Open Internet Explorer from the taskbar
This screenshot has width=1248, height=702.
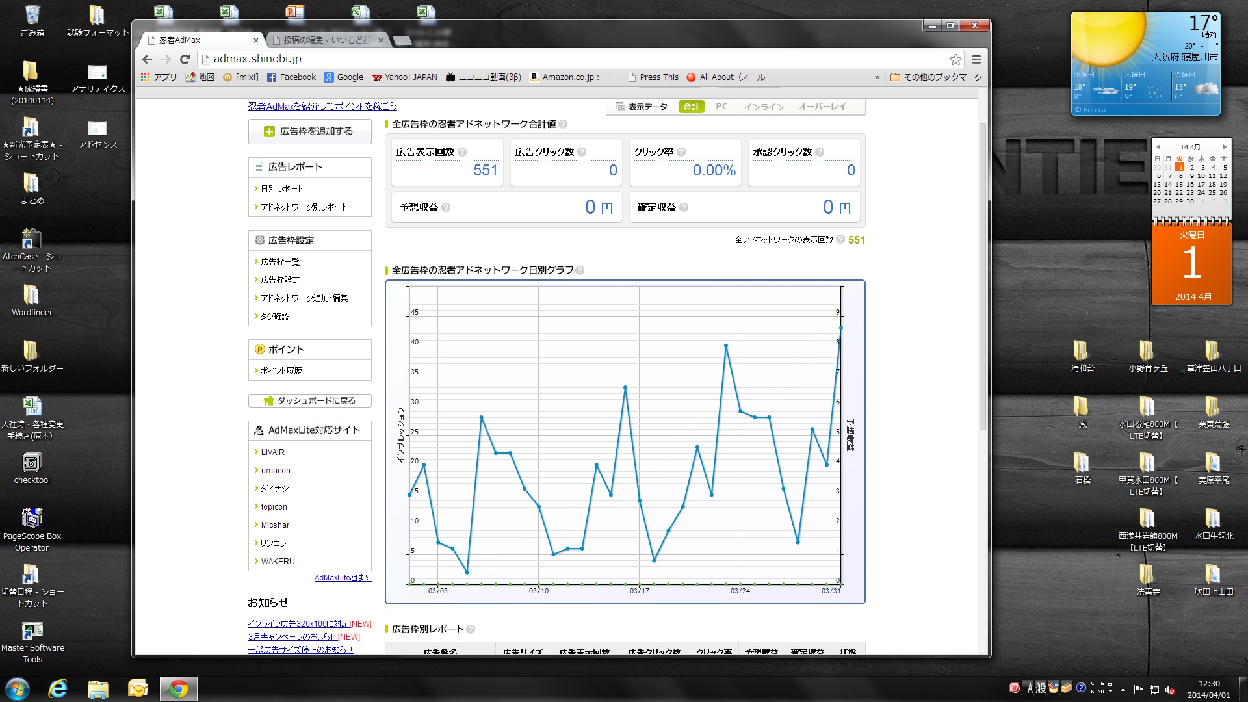point(58,689)
